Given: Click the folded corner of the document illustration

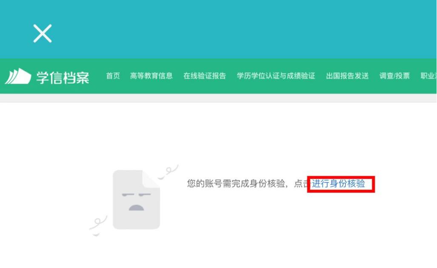Looking at the screenshot, I should click(x=151, y=179).
